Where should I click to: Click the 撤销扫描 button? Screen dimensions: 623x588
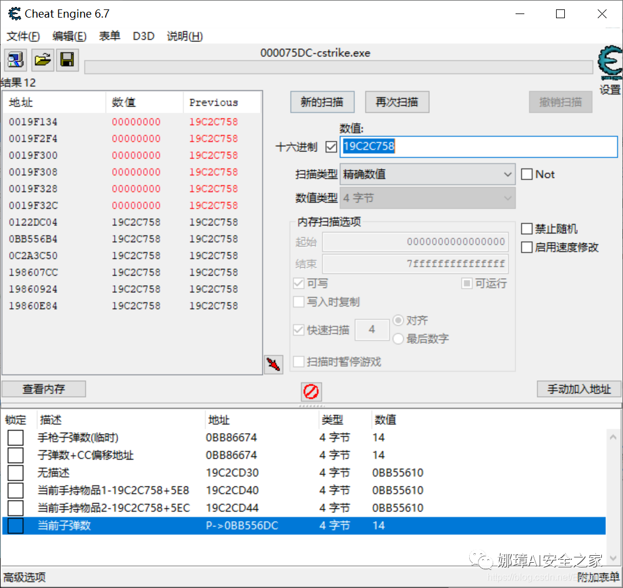point(560,102)
